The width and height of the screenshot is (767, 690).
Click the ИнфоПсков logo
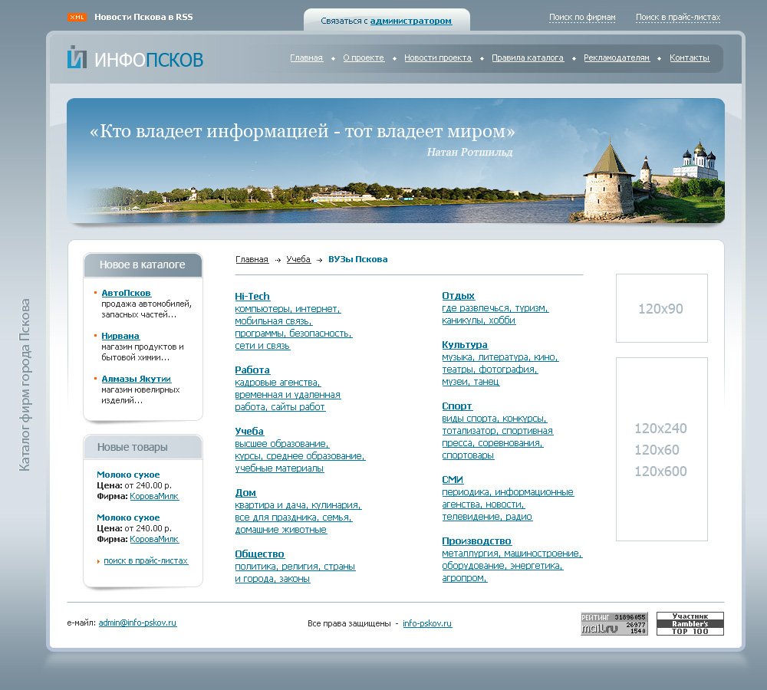point(135,58)
